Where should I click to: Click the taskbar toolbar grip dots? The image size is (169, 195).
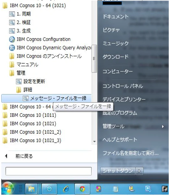point(20,189)
